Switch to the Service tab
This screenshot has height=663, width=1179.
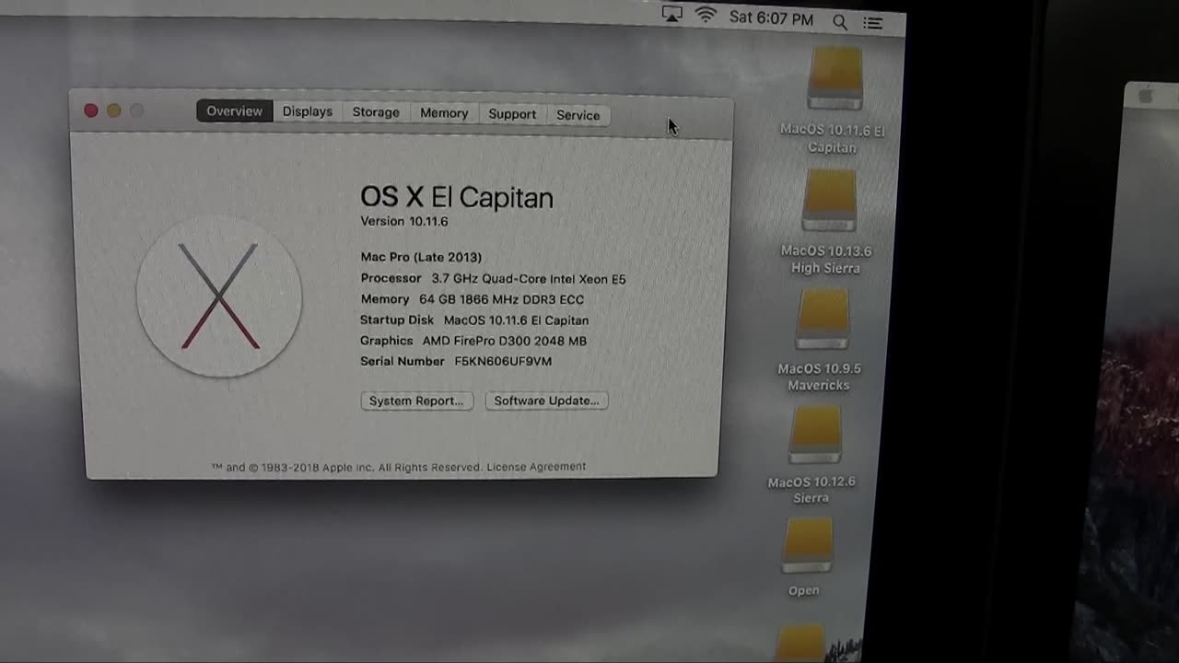tap(578, 115)
